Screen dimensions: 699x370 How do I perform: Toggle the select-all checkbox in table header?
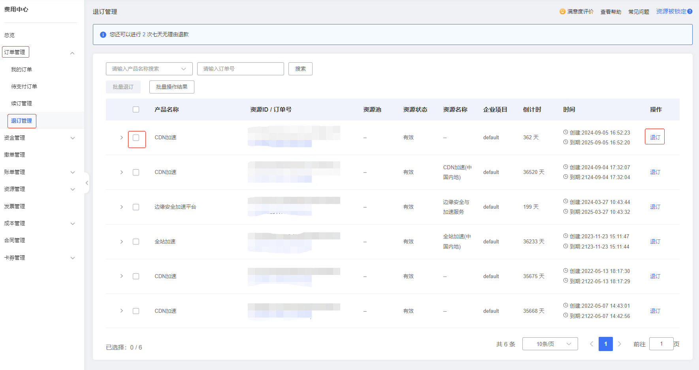pyautogui.click(x=136, y=110)
